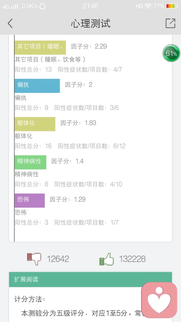
Task: Open the share icon at top right
Action: click(x=170, y=23)
